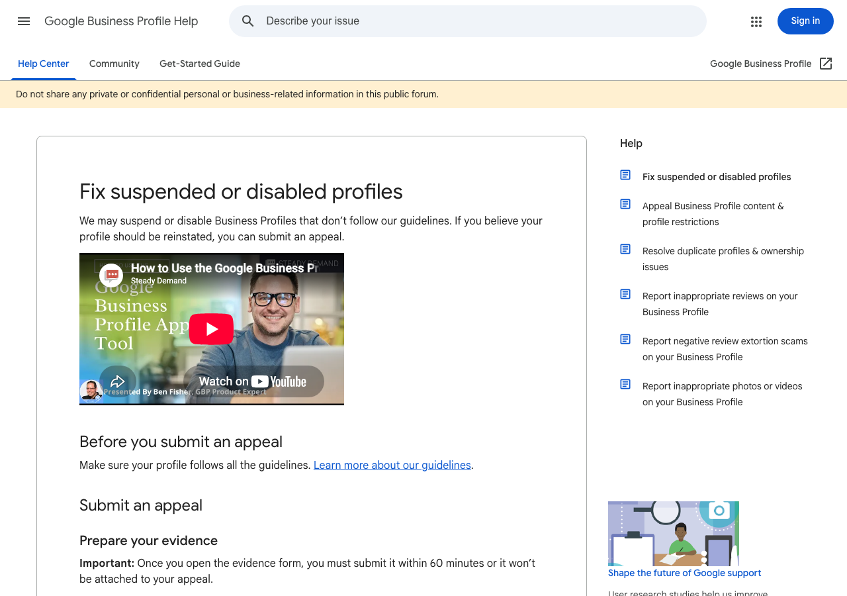Click the search magnifier icon
Image resolution: width=847 pixels, height=596 pixels.
tap(248, 21)
